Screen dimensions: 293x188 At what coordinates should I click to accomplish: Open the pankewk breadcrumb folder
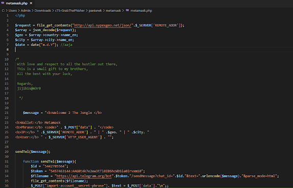(95, 11)
